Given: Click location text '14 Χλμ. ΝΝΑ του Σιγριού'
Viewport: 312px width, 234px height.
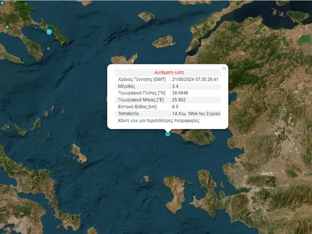Looking at the screenshot, I should [196, 113].
